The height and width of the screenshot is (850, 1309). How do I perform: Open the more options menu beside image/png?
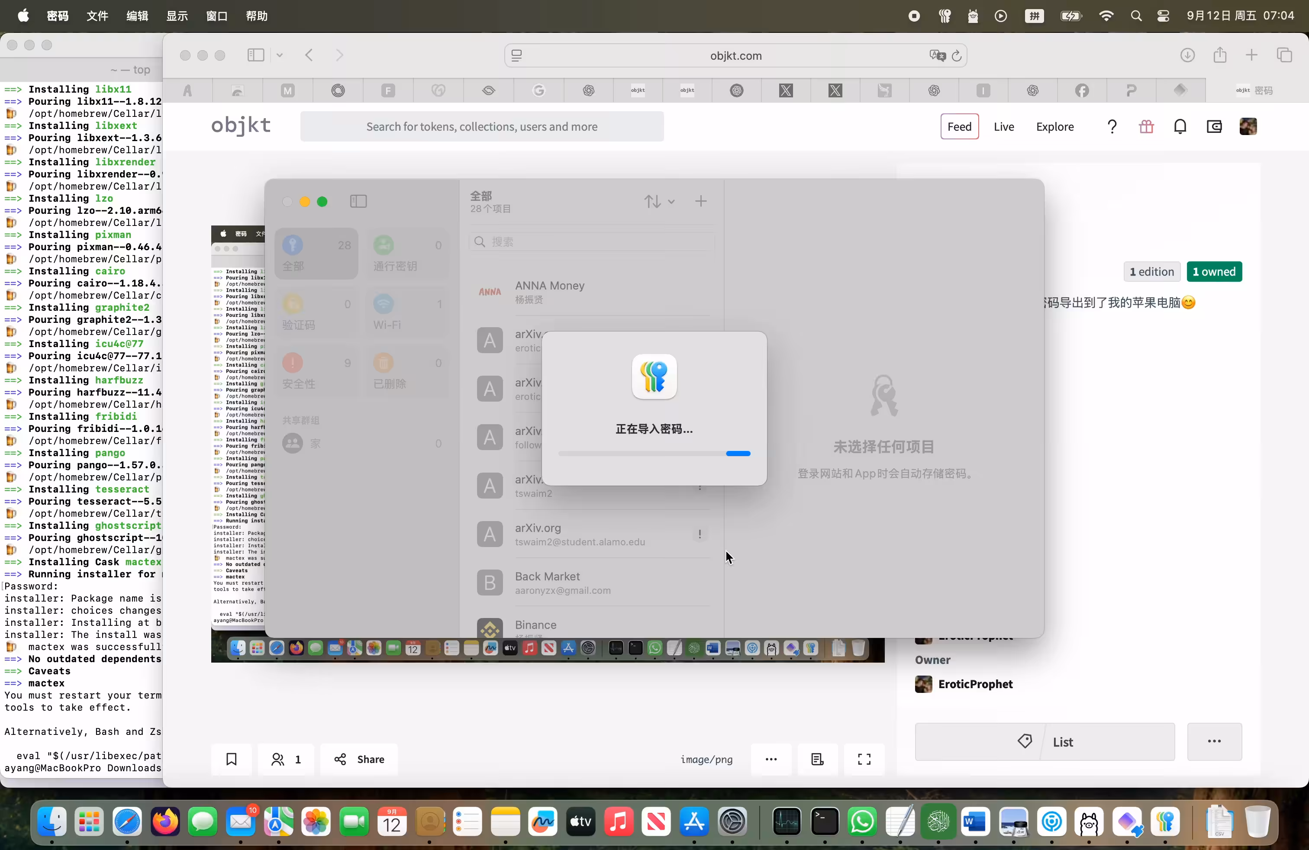771,759
